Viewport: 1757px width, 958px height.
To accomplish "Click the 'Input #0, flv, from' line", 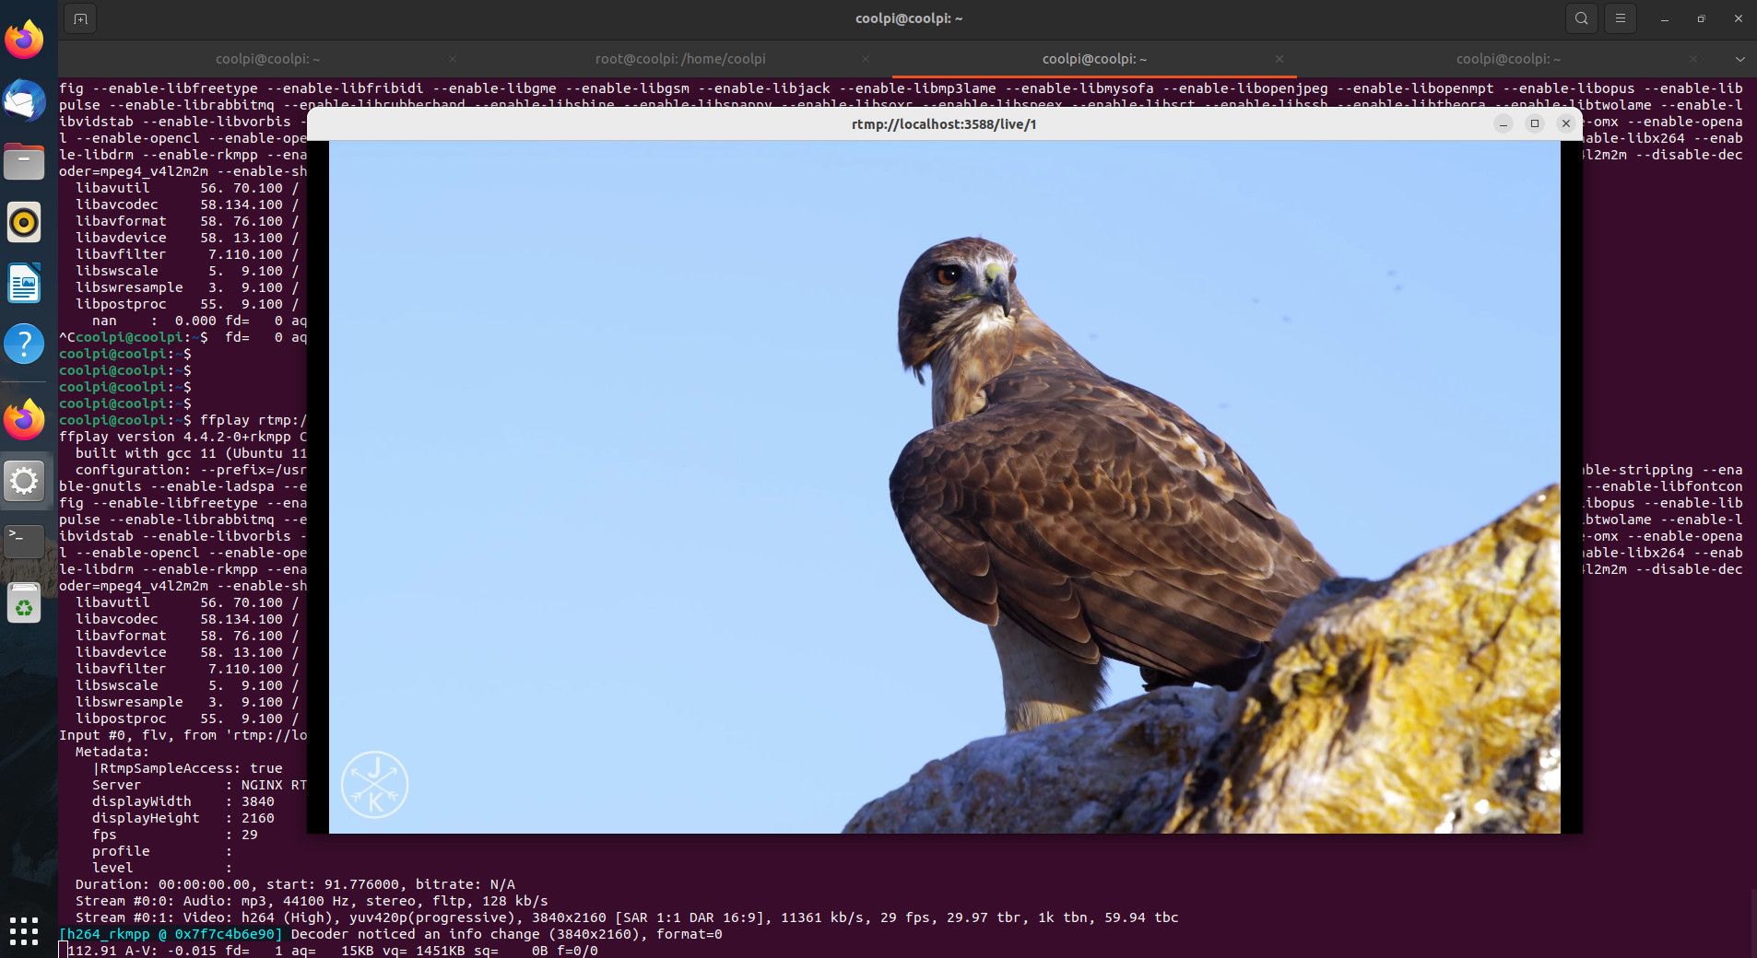I will click(183, 735).
